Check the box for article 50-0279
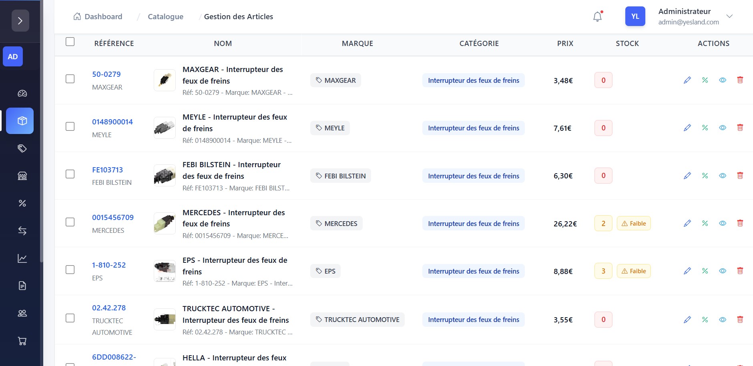The width and height of the screenshot is (753, 366). click(x=70, y=79)
